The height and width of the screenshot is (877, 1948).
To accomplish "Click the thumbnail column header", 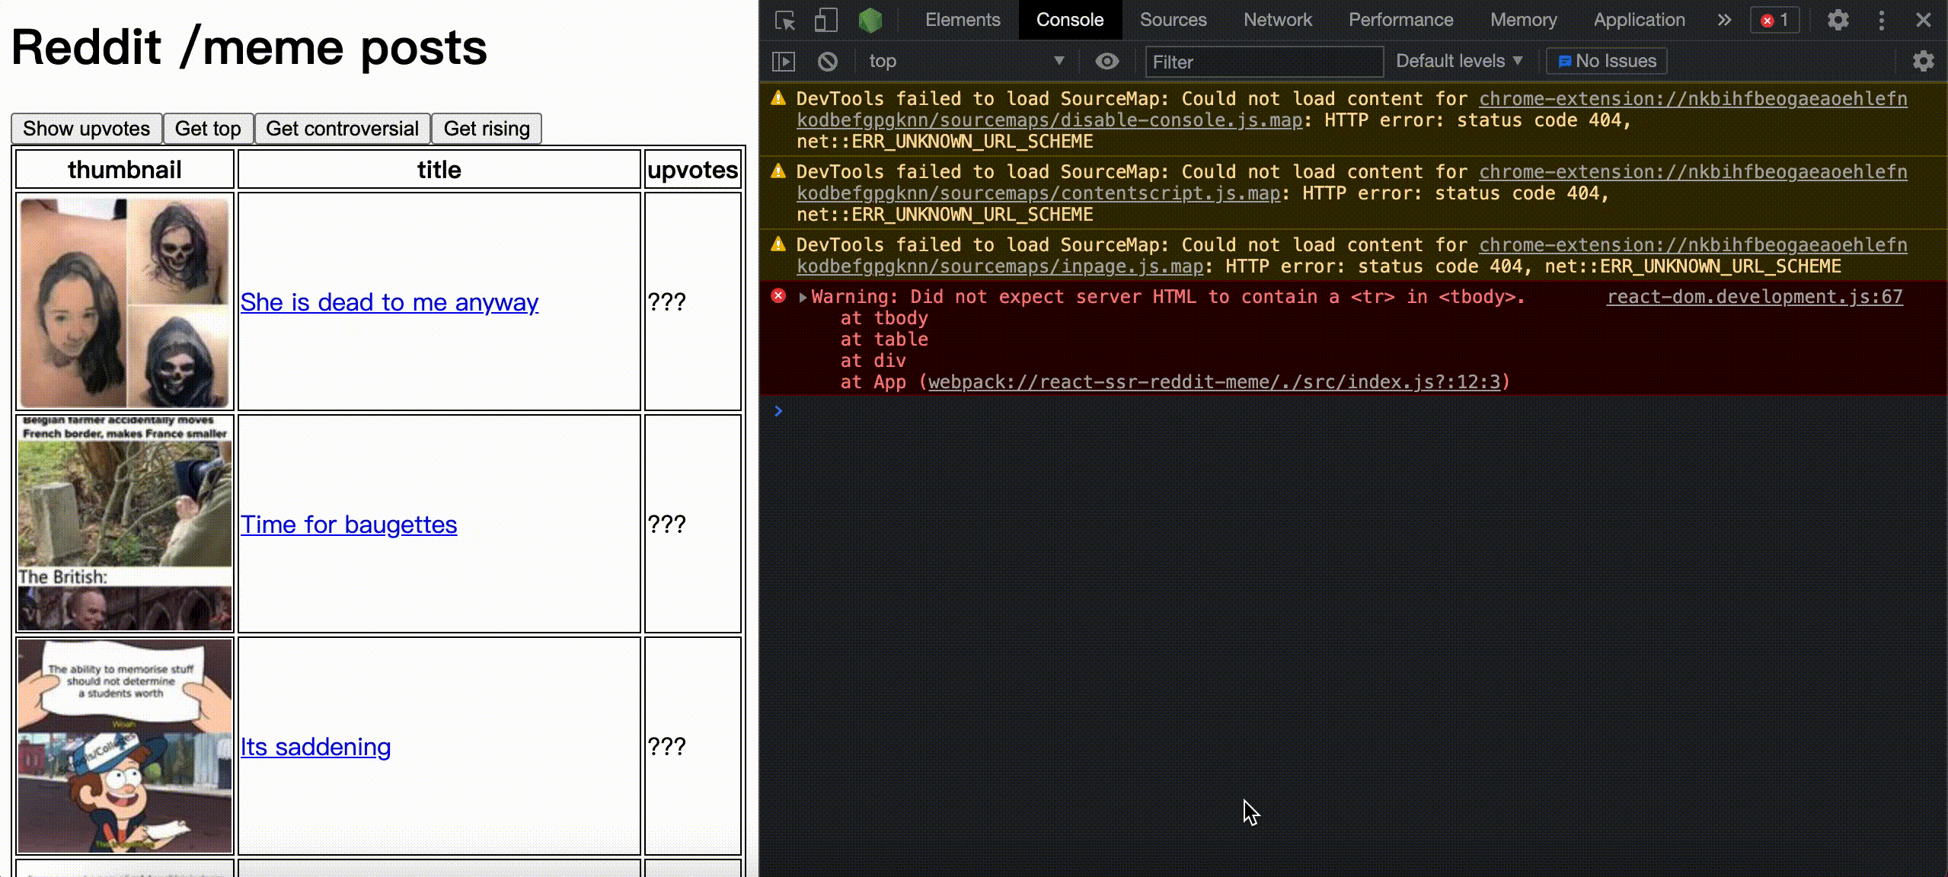I will tap(125, 169).
